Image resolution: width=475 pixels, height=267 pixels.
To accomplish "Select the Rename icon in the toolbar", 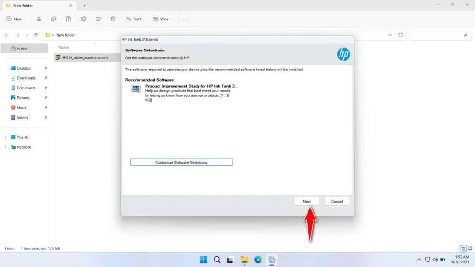I will (83, 19).
